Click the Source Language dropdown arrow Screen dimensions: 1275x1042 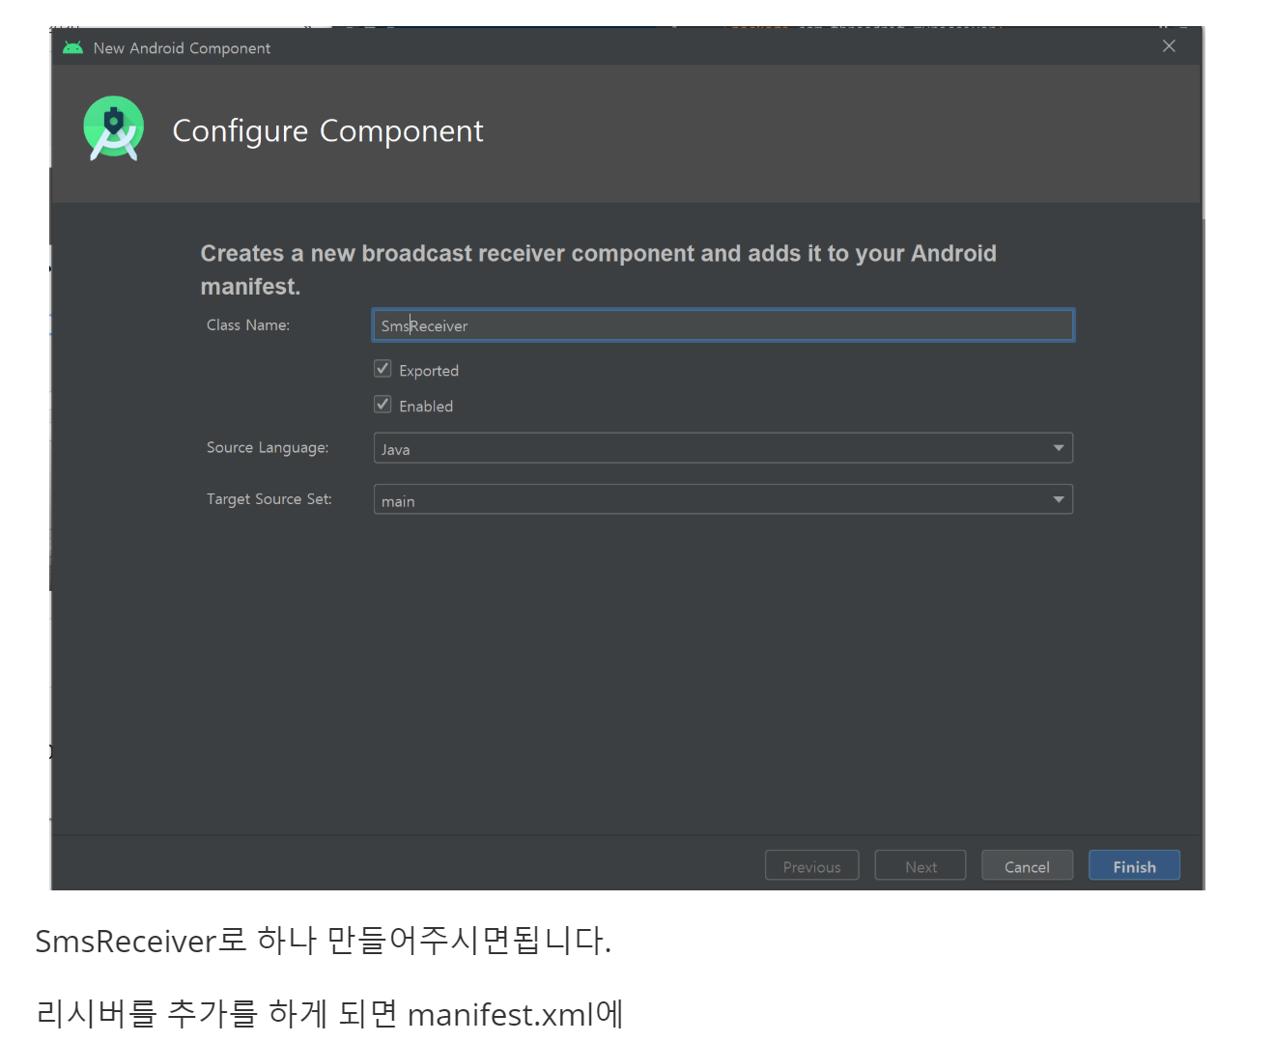tap(1059, 448)
